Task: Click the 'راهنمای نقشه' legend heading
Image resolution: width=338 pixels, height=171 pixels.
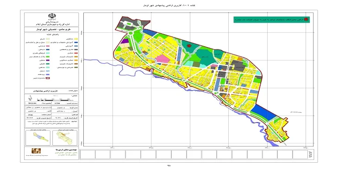Action: coord(53,34)
